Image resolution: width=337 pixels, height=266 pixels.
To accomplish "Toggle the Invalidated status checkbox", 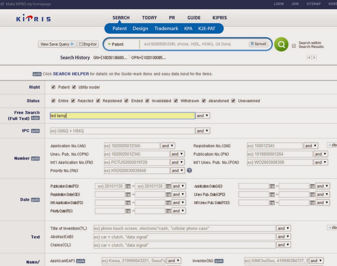I will coord(147,101).
